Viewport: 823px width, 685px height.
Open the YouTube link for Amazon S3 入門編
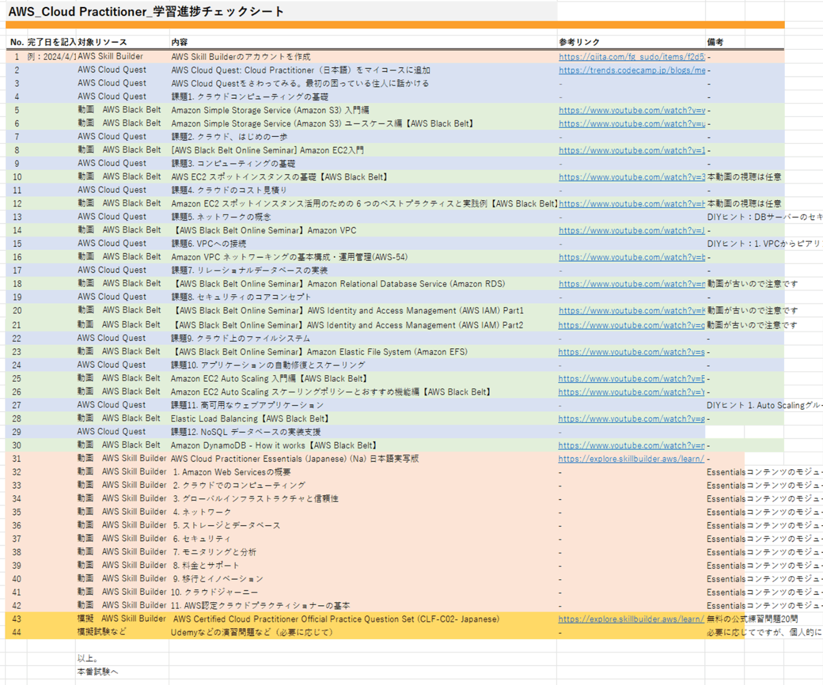(632, 110)
